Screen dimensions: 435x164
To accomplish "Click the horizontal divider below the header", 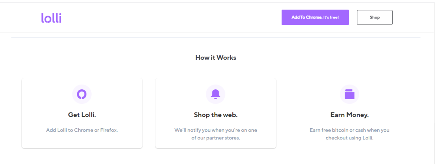I will [216, 37].
